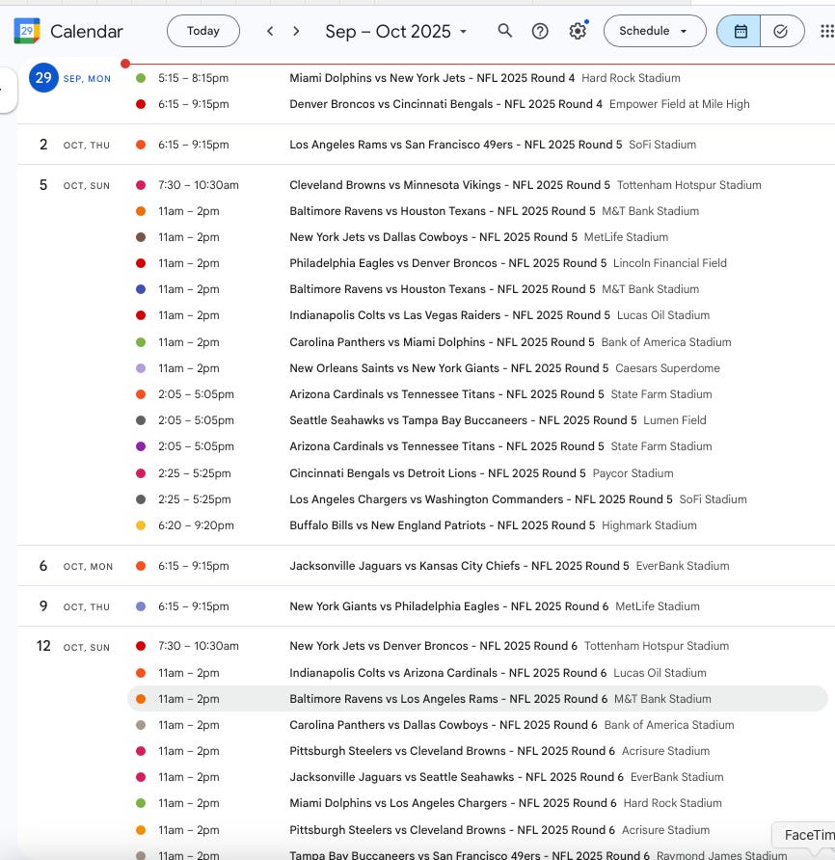
Task: Click green dot beside Miami Dolphins vs Jets
Action: (141, 78)
